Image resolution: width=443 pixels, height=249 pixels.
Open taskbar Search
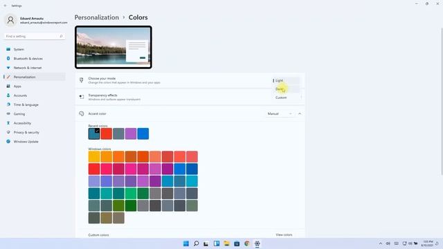pos(196,243)
